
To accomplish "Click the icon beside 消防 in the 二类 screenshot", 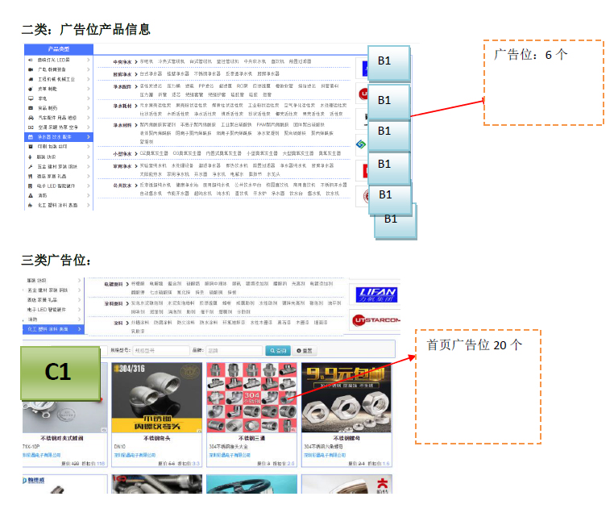I will click(30, 195).
